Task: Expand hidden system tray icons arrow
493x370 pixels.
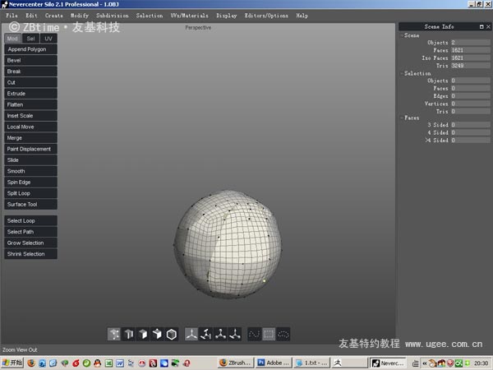Action: 425,363
